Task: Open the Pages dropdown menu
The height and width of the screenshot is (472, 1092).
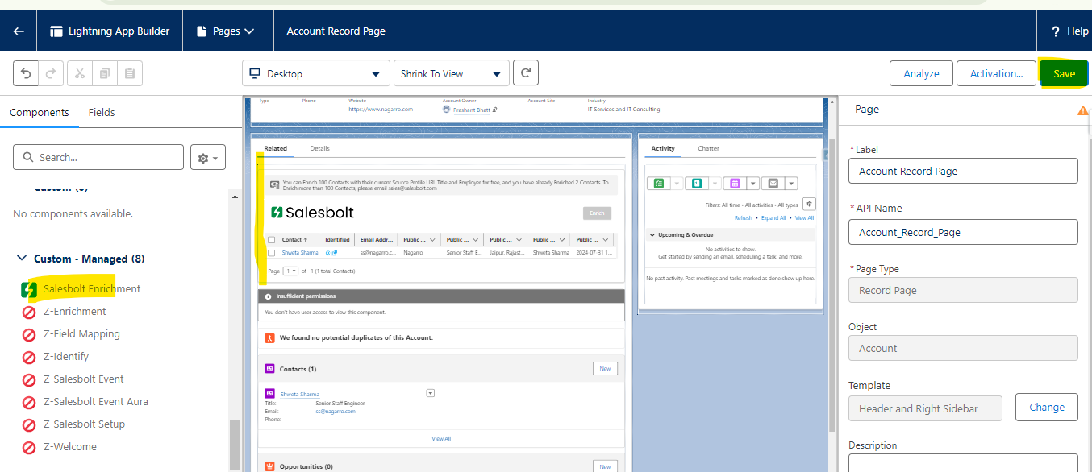Action: [227, 31]
